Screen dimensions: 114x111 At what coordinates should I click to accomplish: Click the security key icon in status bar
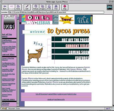click(4, 108)
